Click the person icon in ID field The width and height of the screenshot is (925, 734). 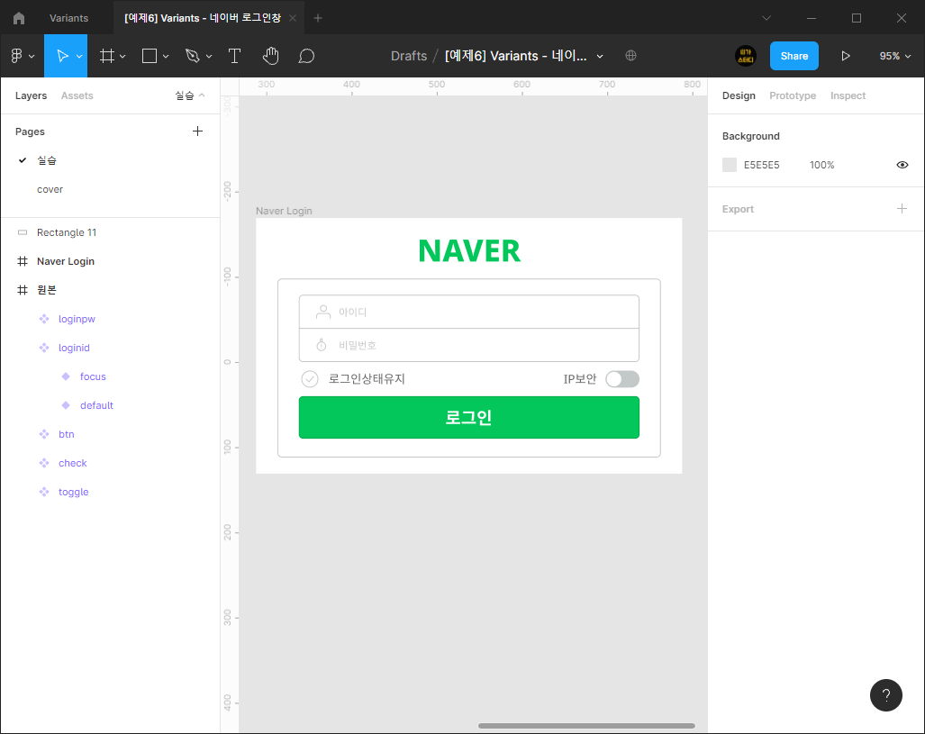tap(322, 312)
